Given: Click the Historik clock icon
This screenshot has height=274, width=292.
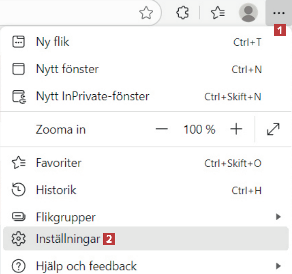Looking at the screenshot, I should pos(19,190).
